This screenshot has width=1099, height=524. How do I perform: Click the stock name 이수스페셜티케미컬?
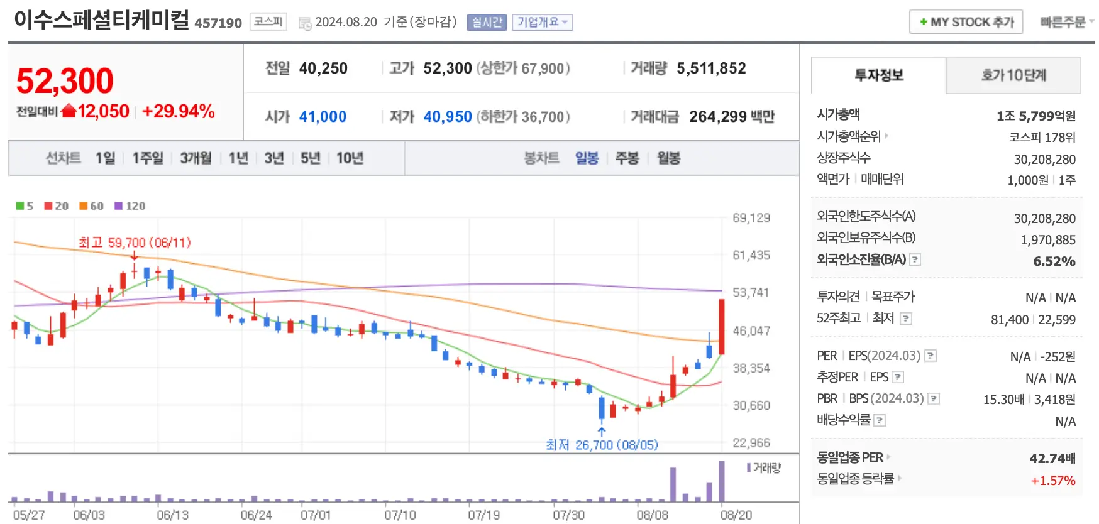[101, 20]
